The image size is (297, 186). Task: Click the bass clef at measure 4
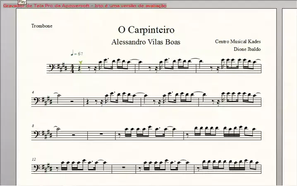pos(36,100)
